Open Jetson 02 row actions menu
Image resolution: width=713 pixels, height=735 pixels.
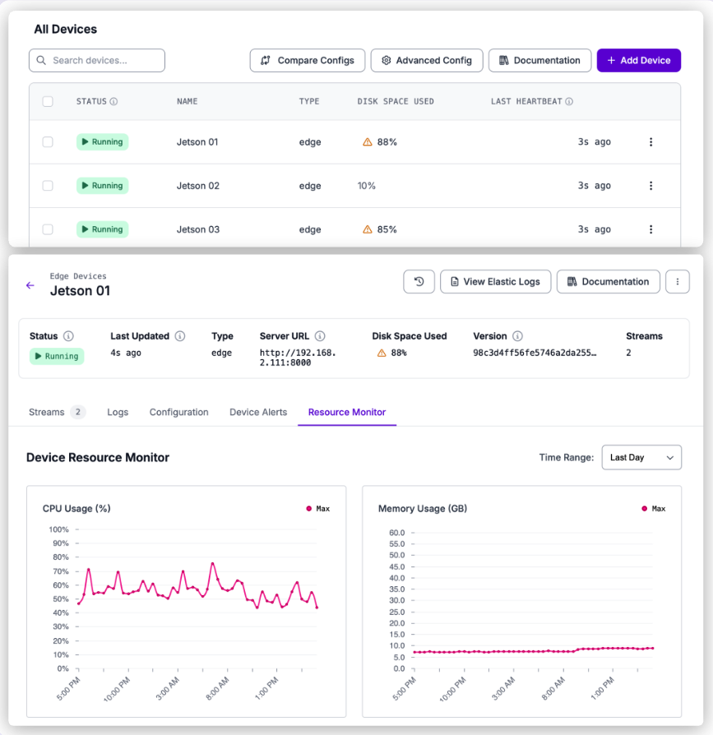(650, 186)
